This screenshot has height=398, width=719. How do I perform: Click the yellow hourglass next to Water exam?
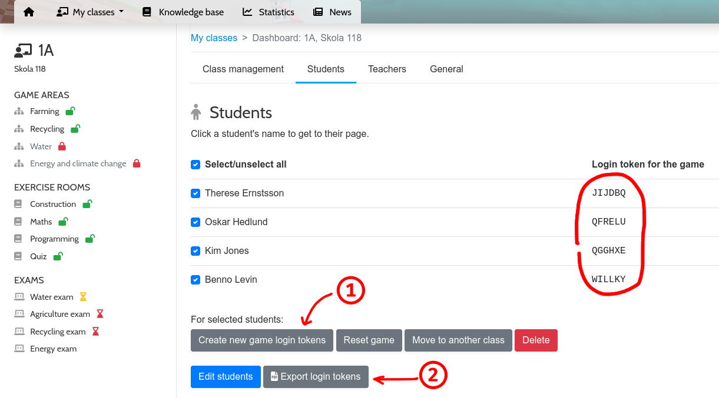click(83, 297)
